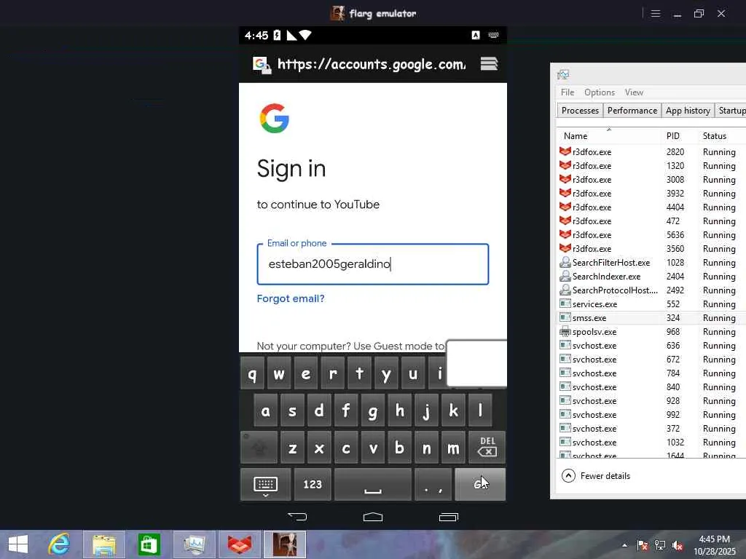Screen dimensions: 746x559
Task: Sort by the Status column header
Action: (722, 136)
